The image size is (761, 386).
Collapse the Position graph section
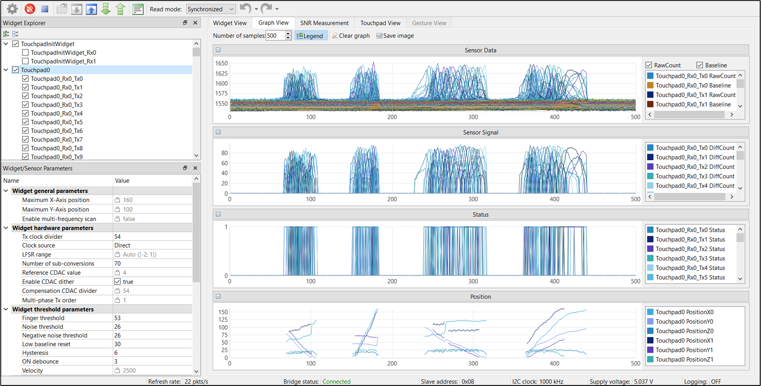218,297
